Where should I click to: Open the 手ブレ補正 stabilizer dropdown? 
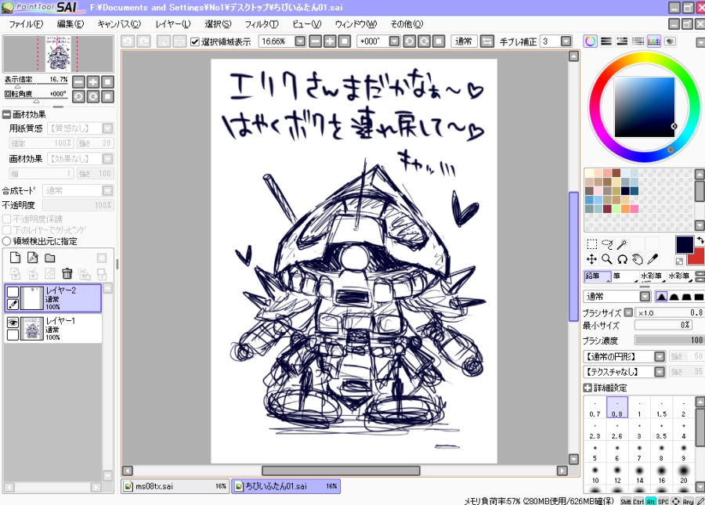click(566, 41)
